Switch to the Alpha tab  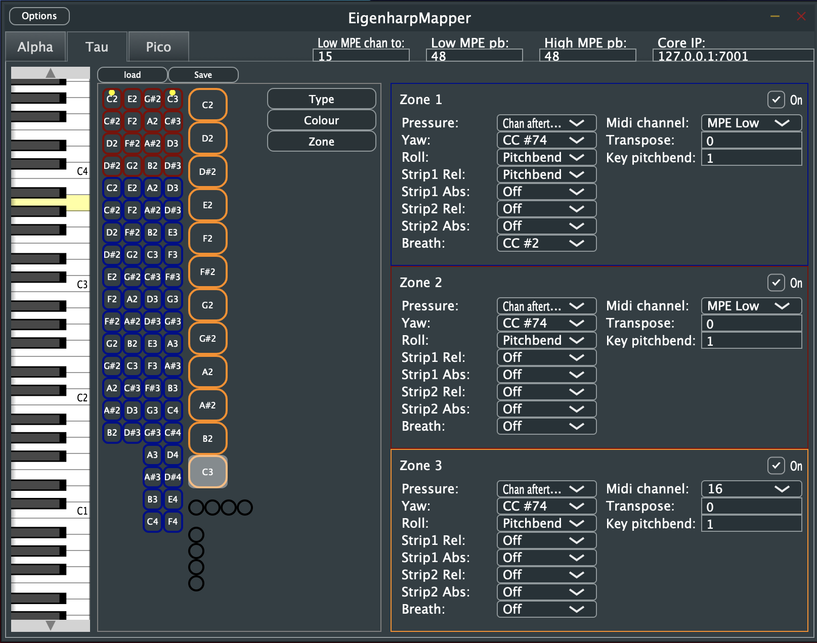coord(35,47)
